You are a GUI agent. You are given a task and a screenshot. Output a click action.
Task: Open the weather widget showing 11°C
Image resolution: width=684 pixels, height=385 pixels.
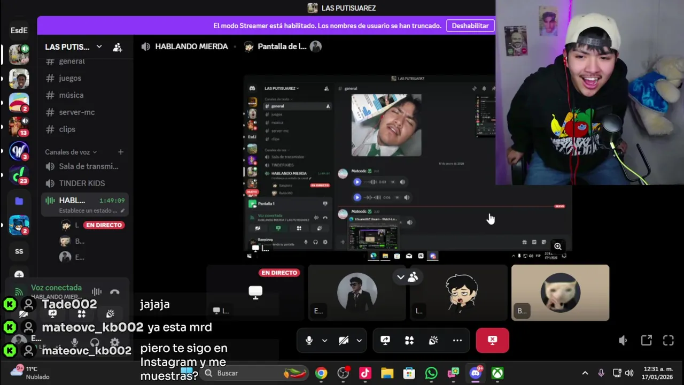(30, 373)
